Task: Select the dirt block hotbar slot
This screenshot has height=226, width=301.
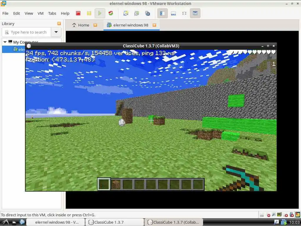Action: click(116, 184)
